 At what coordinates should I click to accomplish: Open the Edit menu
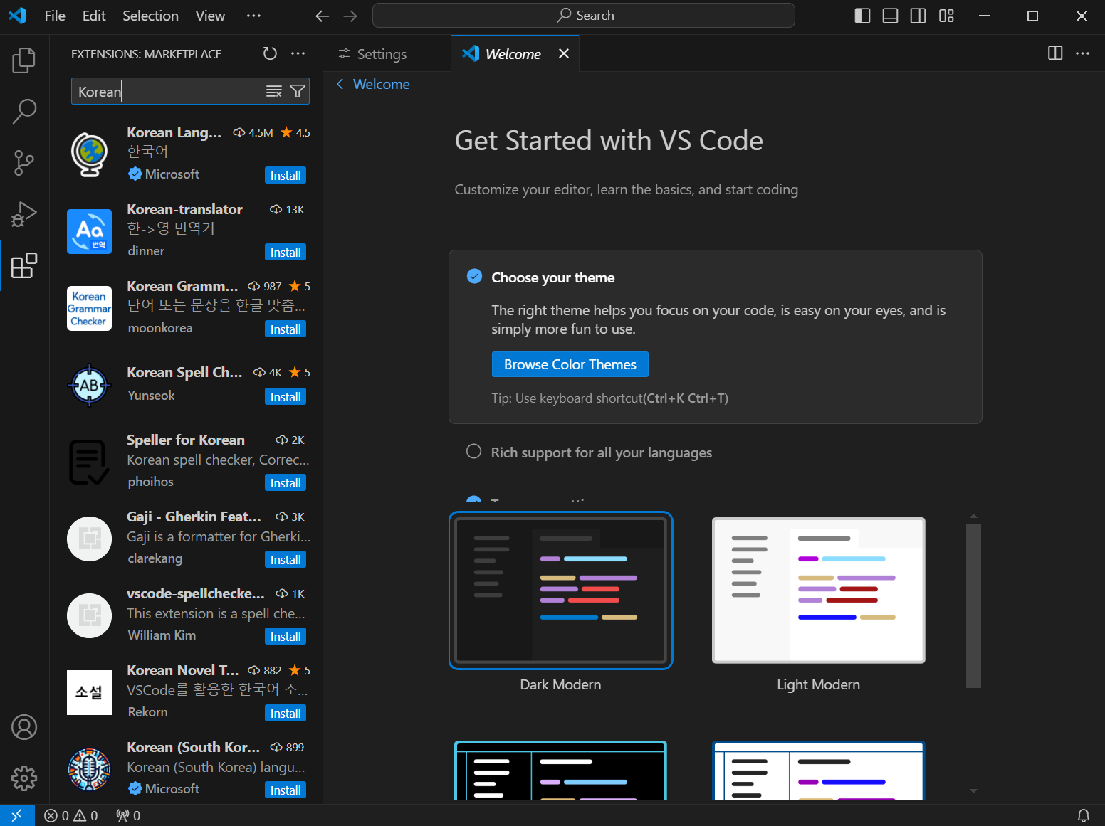[x=94, y=16]
